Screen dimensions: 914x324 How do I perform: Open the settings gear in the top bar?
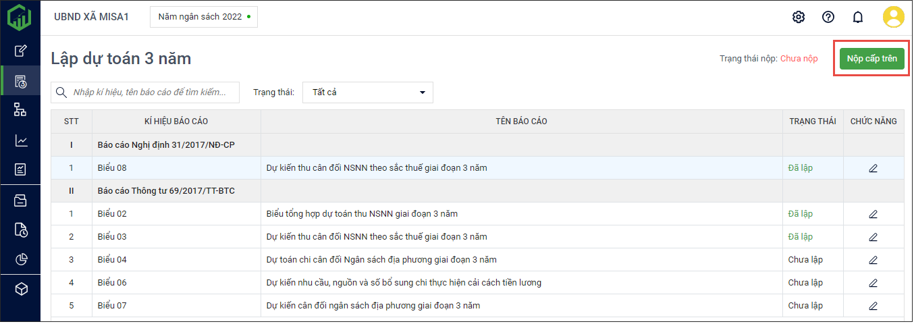coord(799,17)
